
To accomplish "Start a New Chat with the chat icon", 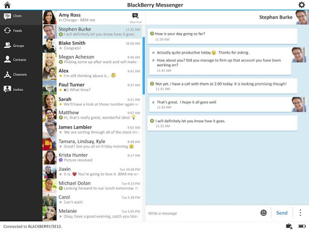I will pyautogui.click(x=135, y=17).
